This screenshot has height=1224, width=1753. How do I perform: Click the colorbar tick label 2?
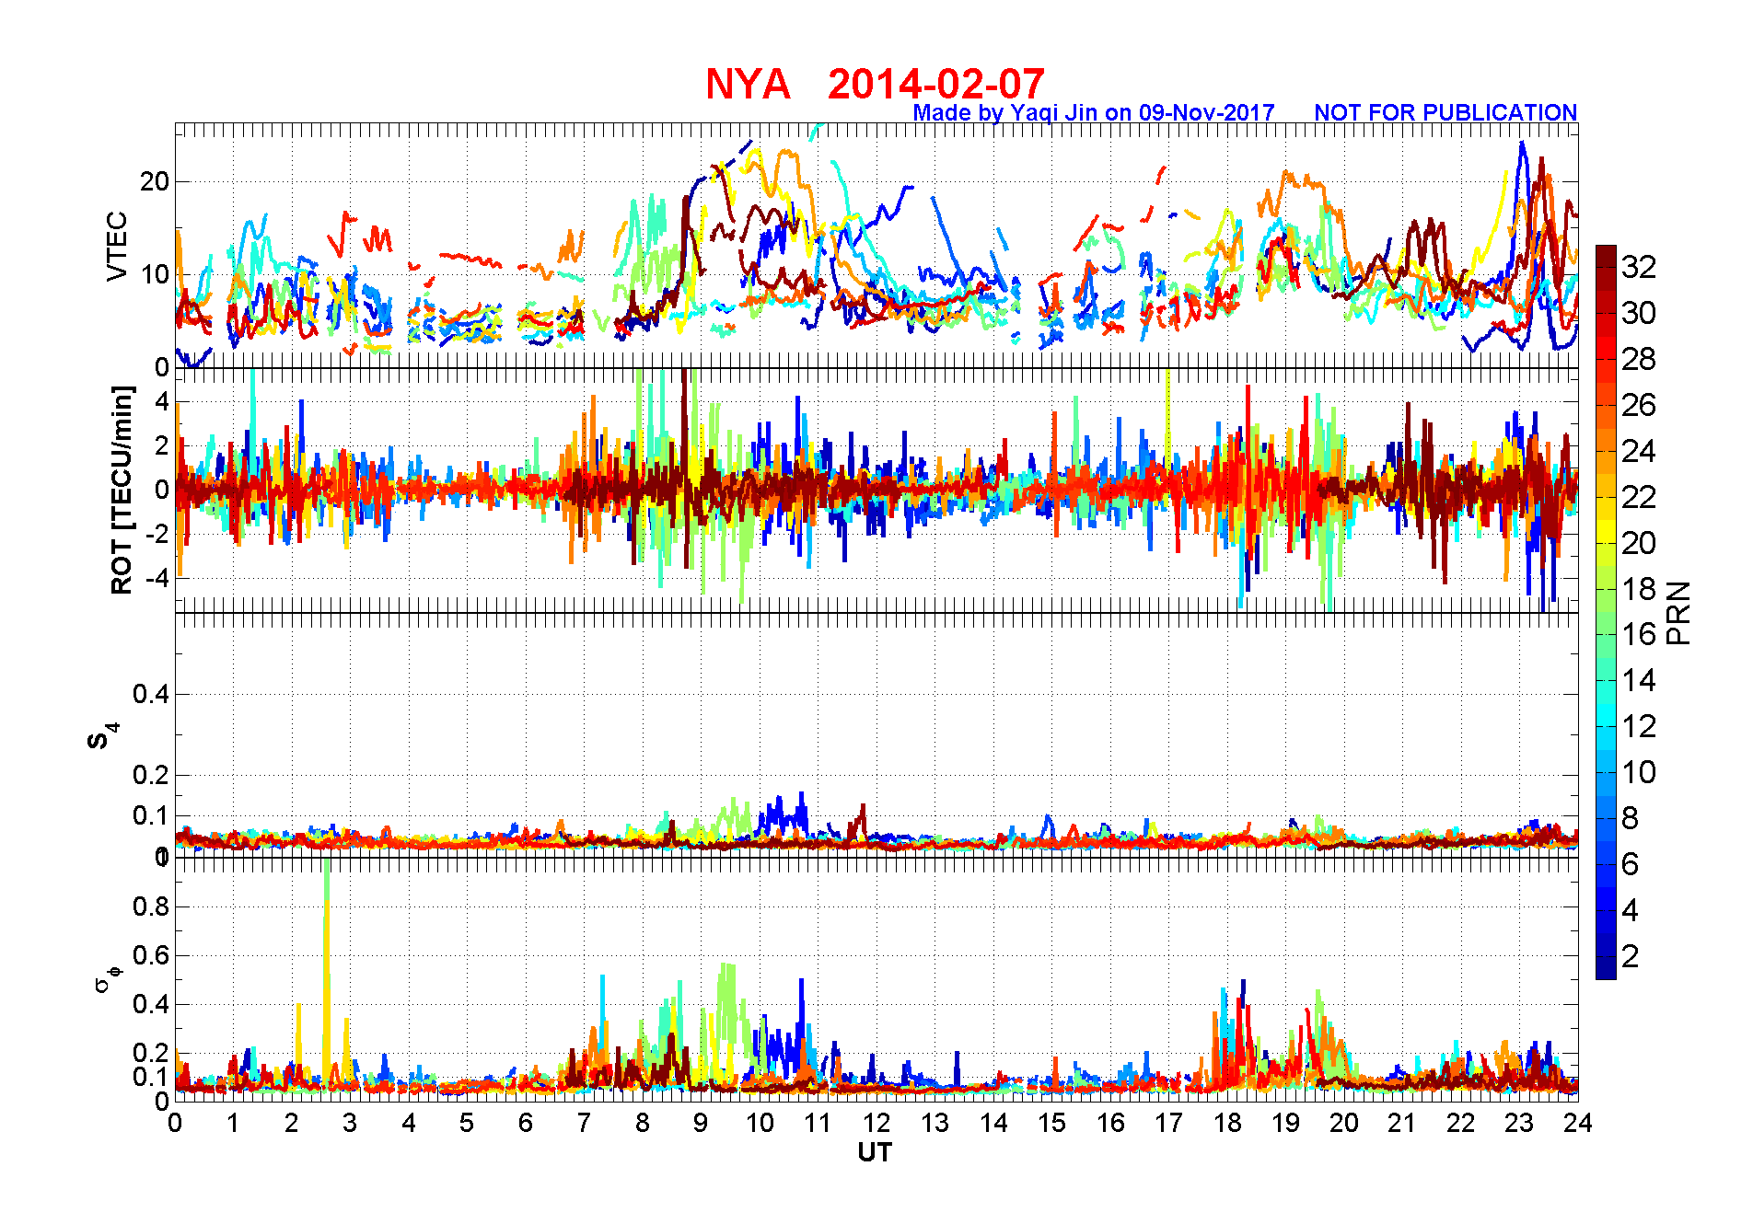pyautogui.click(x=1630, y=956)
